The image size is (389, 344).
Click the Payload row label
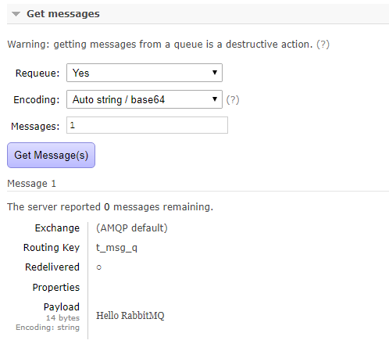(62, 307)
